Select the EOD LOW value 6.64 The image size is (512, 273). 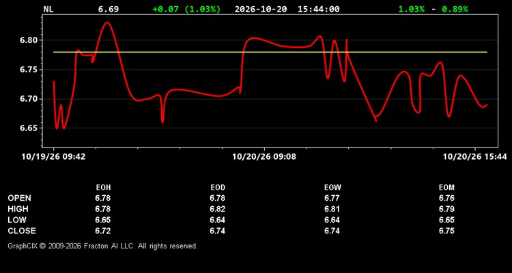coord(218,220)
